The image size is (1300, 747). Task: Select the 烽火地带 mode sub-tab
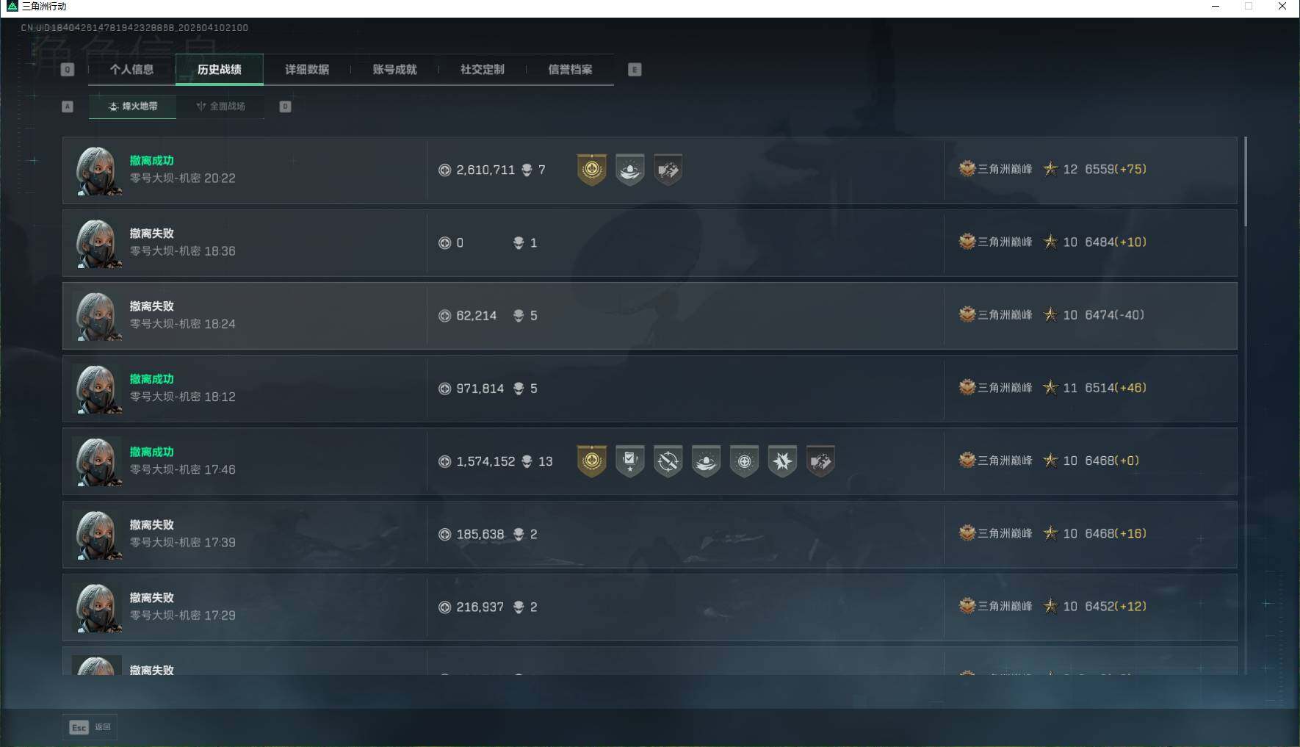point(133,107)
